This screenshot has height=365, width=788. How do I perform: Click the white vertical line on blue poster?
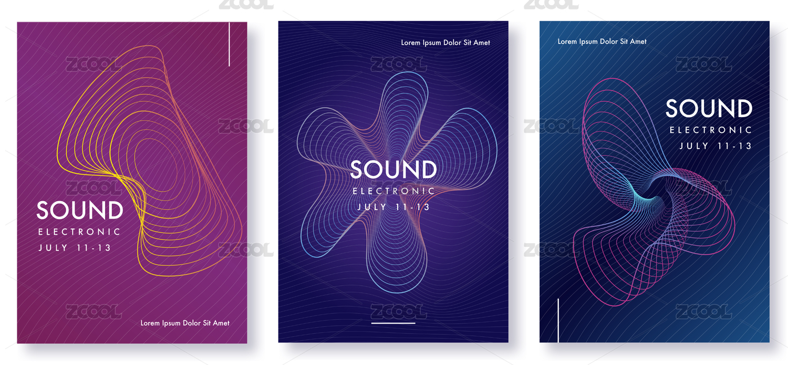click(558, 319)
